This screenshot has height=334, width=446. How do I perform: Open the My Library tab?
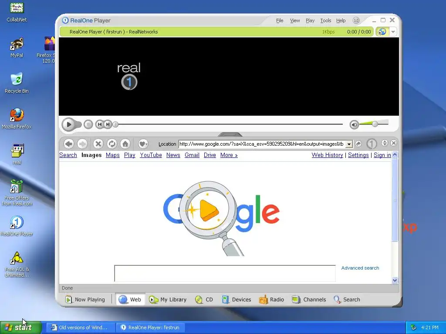[168, 299]
